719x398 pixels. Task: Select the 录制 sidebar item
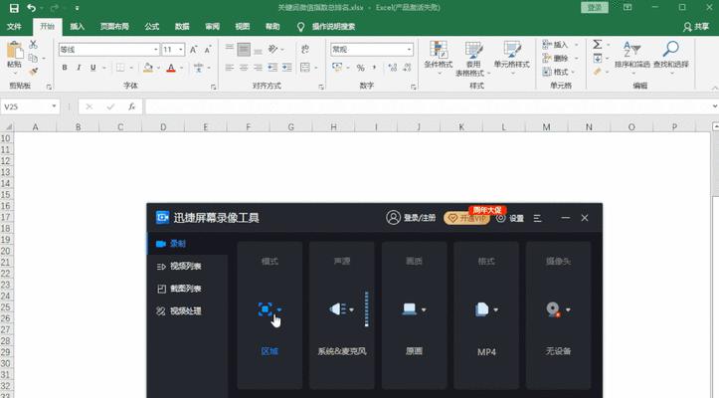187,244
